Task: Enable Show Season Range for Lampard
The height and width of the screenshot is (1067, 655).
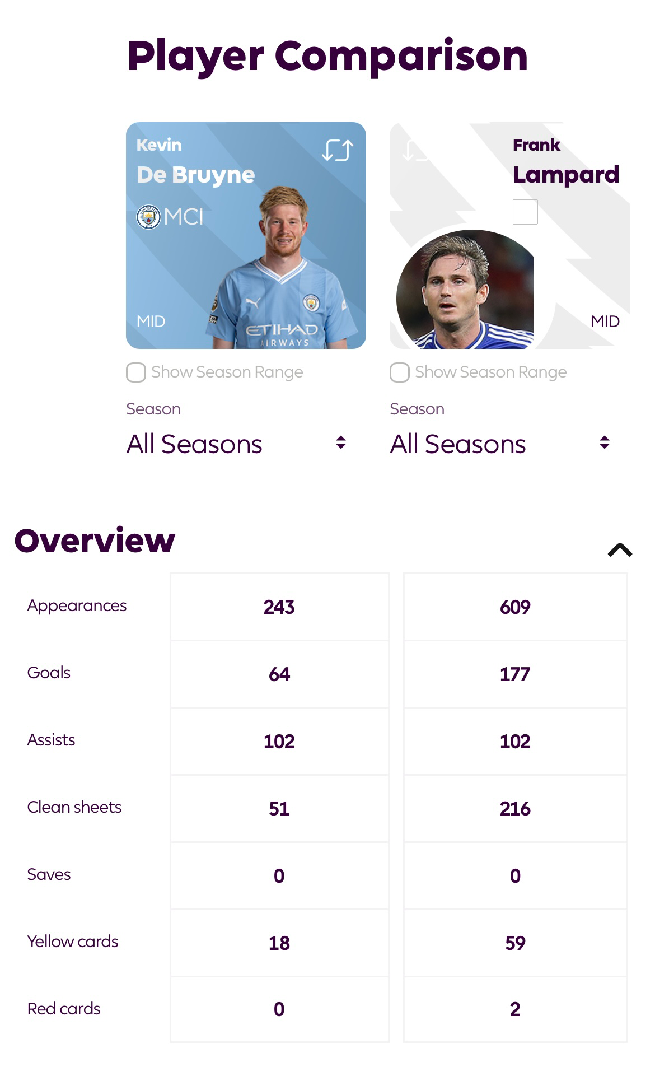Action: tap(400, 372)
